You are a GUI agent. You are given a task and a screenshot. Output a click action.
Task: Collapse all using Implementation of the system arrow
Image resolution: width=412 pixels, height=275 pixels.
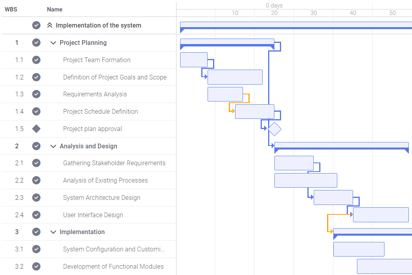click(50, 25)
